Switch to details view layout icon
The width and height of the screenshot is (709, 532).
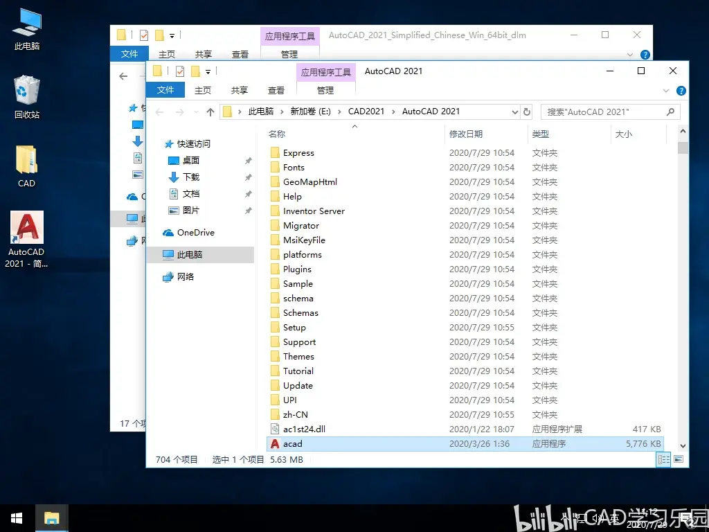click(x=664, y=460)
